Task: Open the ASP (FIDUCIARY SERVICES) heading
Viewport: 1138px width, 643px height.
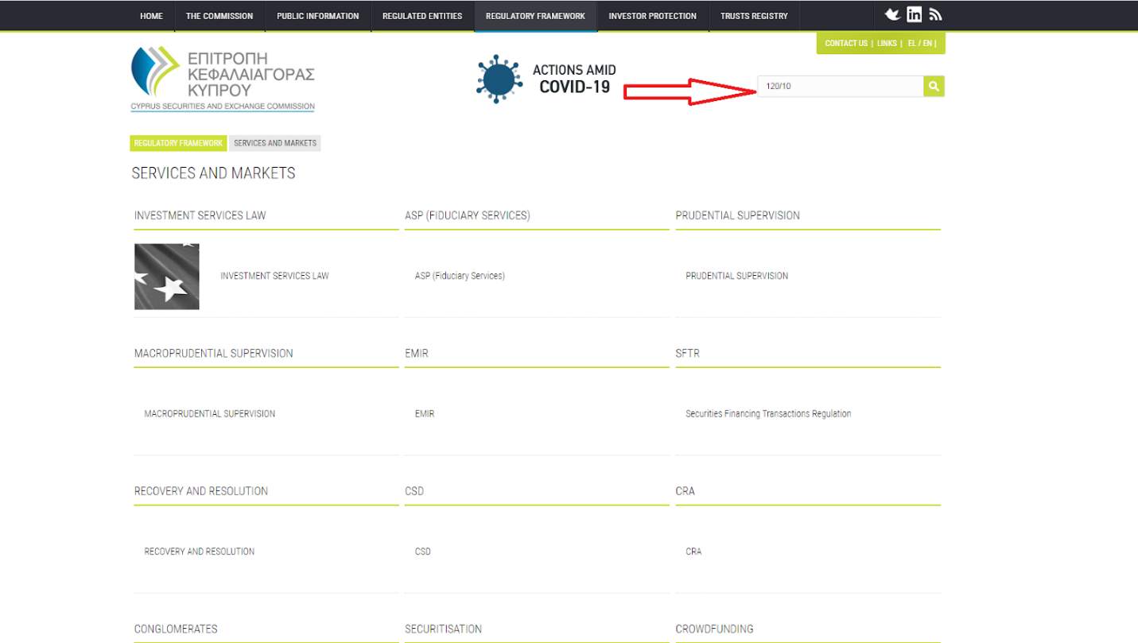Action: click(467, 215)
